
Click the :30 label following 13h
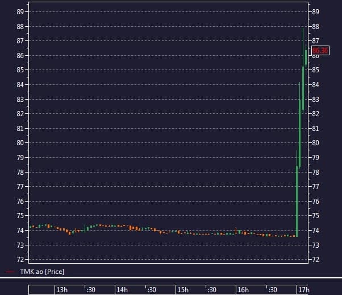click(91, 290)
